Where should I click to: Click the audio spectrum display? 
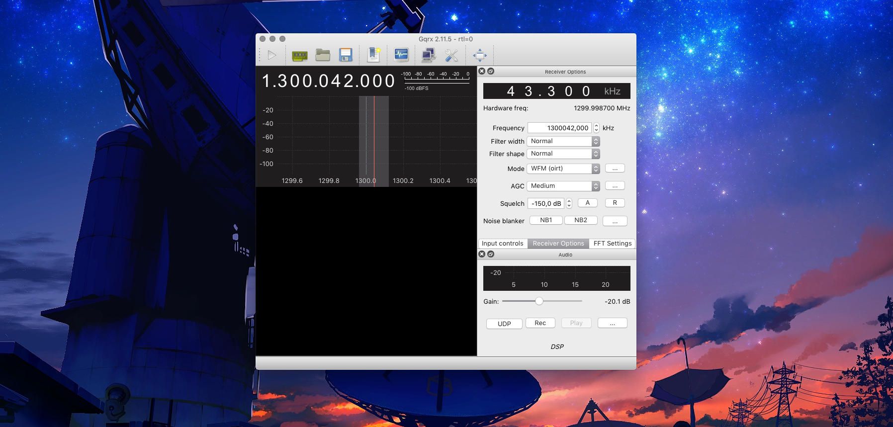pyautogui.click(x=557, y=278)
